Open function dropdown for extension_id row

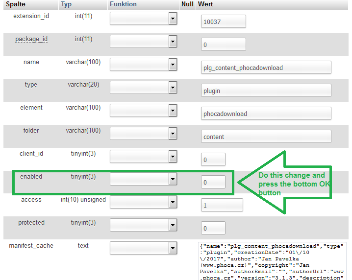click(143, 19)
